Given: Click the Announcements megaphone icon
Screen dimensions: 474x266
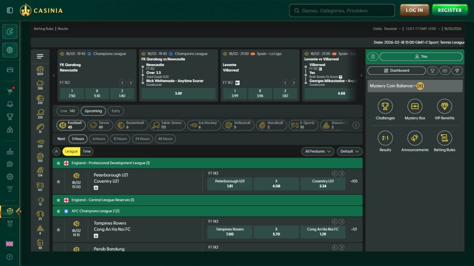Looking at the screenshot, I should (414, 139).
